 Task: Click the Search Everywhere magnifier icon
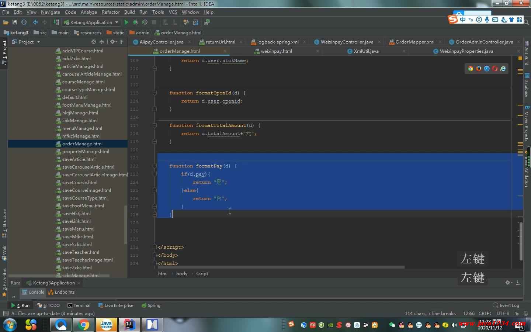[x=527, y=22]
